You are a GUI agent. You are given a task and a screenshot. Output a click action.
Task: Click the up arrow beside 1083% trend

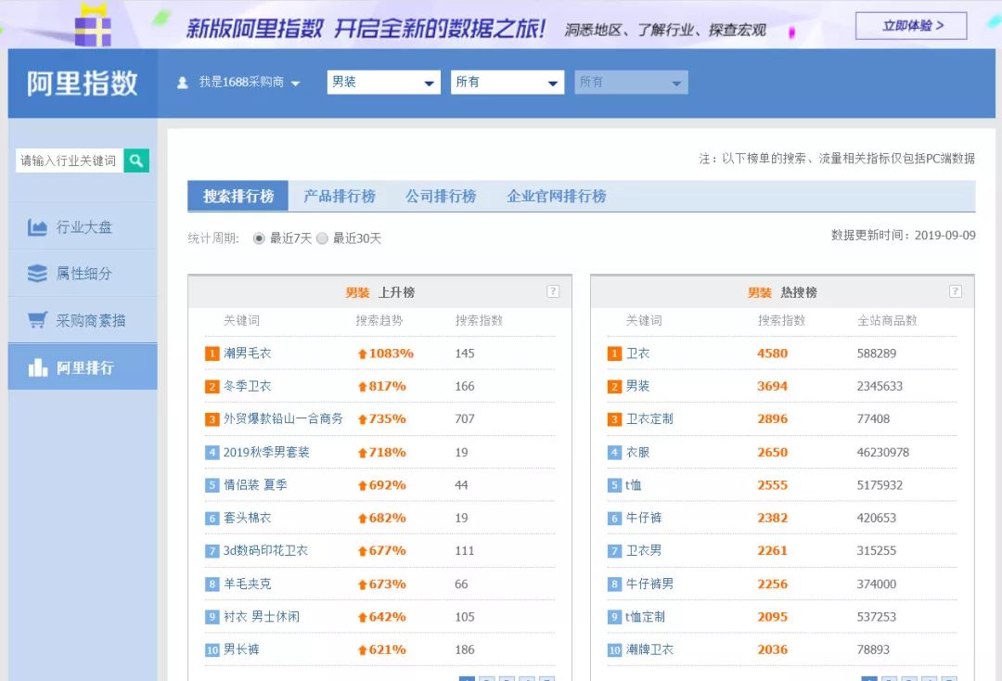[x=363, y=353]
